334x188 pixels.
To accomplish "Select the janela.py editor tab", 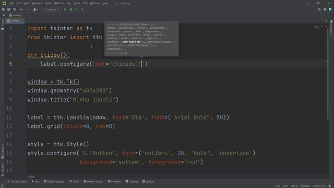I will 15,21.
